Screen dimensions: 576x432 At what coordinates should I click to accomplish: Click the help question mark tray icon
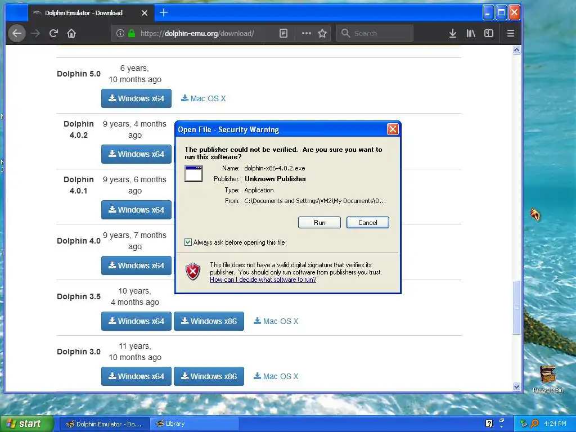(489, 424)
